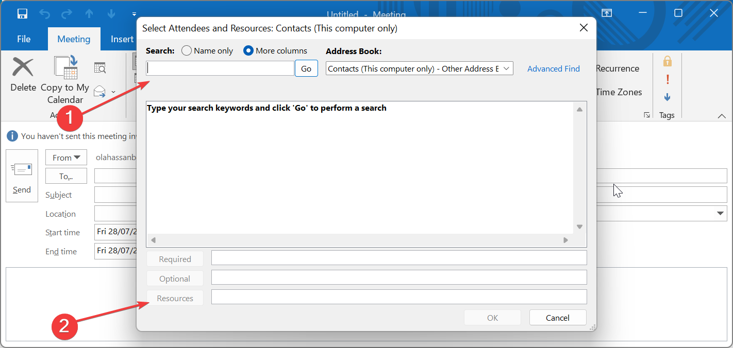The height and width of the screenshot is (348, 733).
Task: Mark meeting private with lock icon
Action: pyautogui.click(x=668, y=62)
